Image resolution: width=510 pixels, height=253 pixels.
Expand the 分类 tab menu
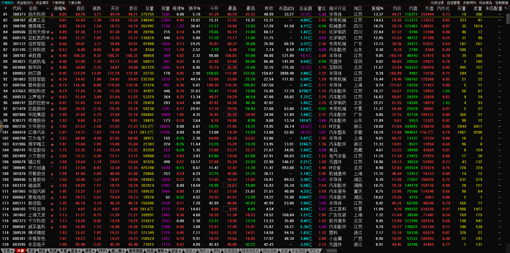(8, 251)
